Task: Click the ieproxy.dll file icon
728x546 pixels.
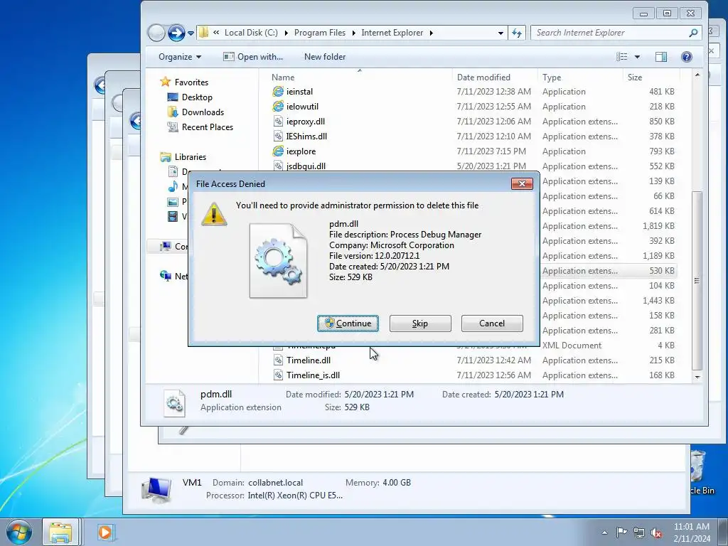Action: point(278,121)
